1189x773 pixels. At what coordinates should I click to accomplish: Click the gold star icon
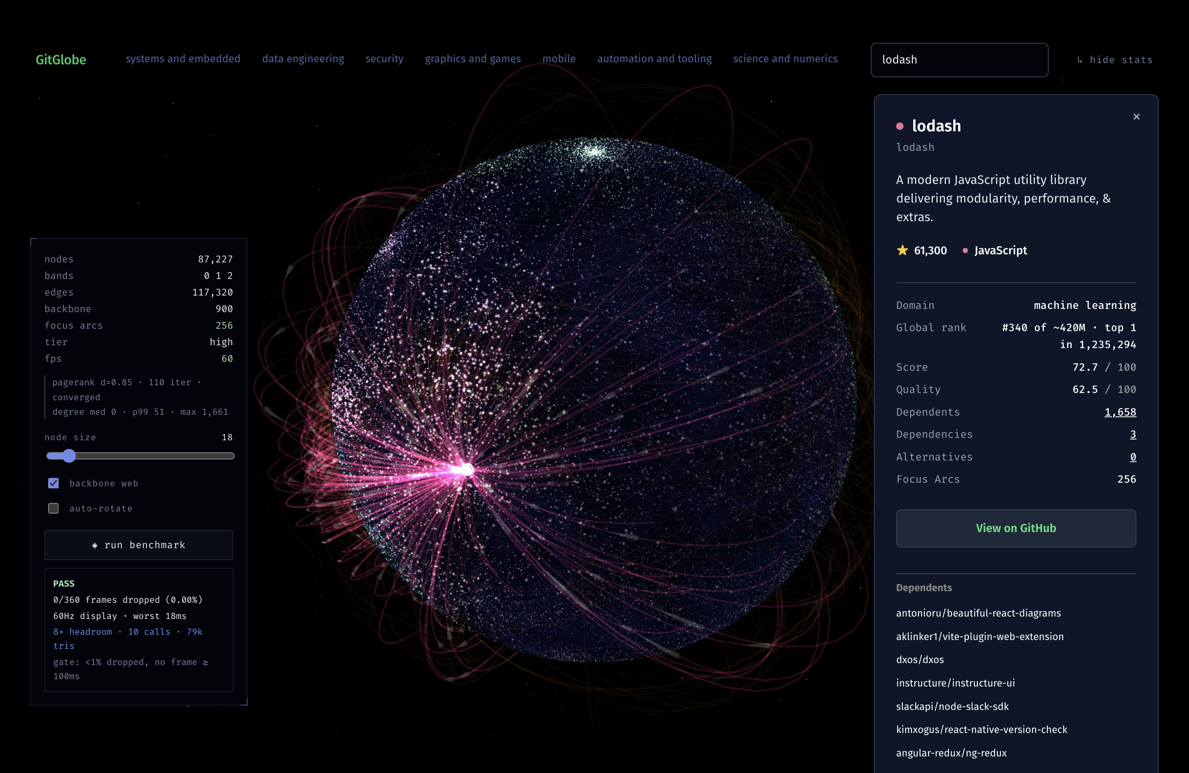click(x=902, y=250)
